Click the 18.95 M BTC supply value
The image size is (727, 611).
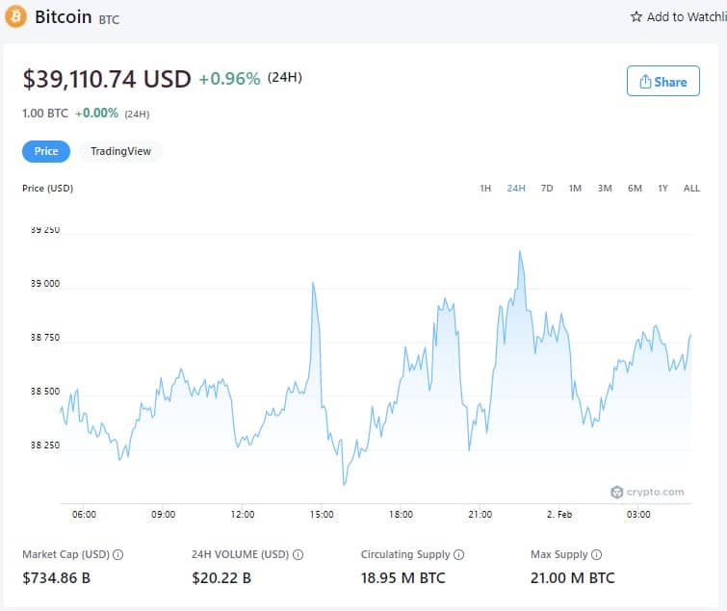coord(402,578)
